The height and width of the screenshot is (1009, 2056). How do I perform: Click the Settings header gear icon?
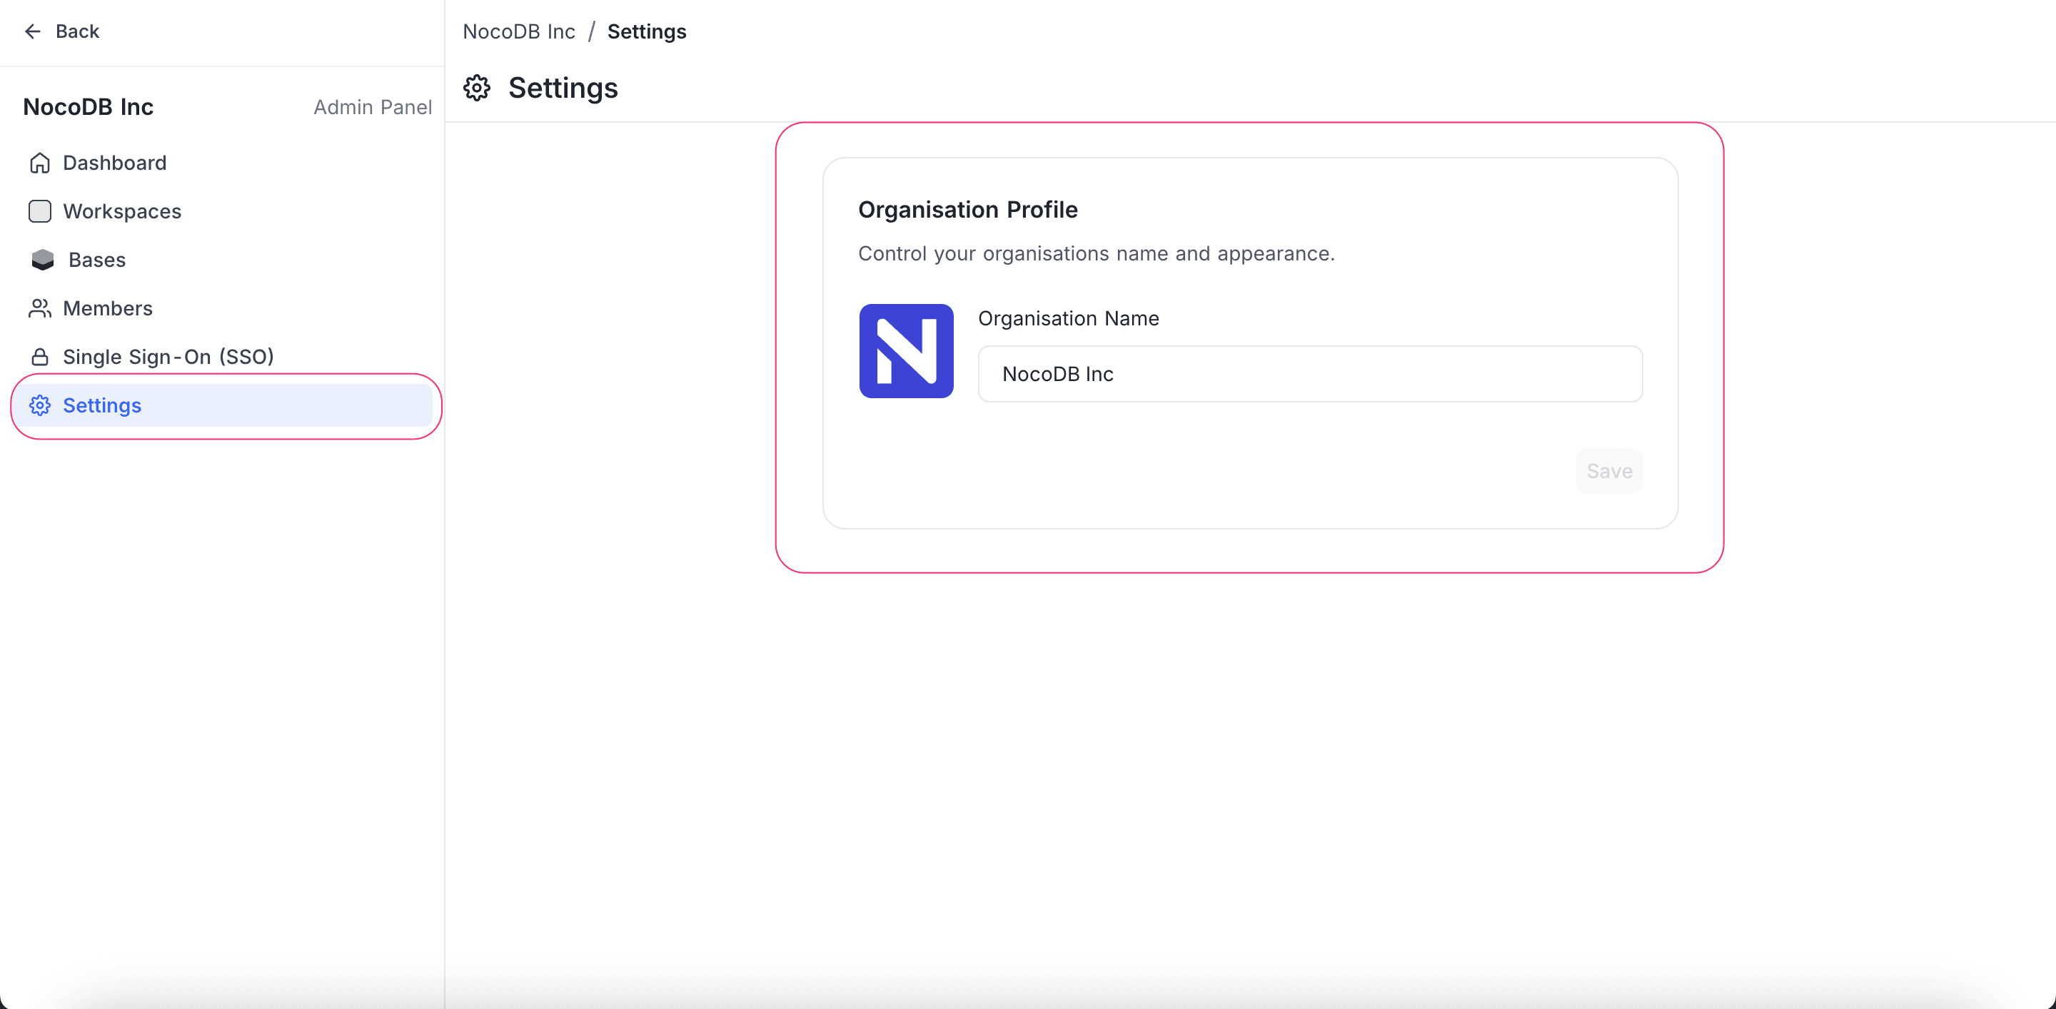click(x=478, y=88)
